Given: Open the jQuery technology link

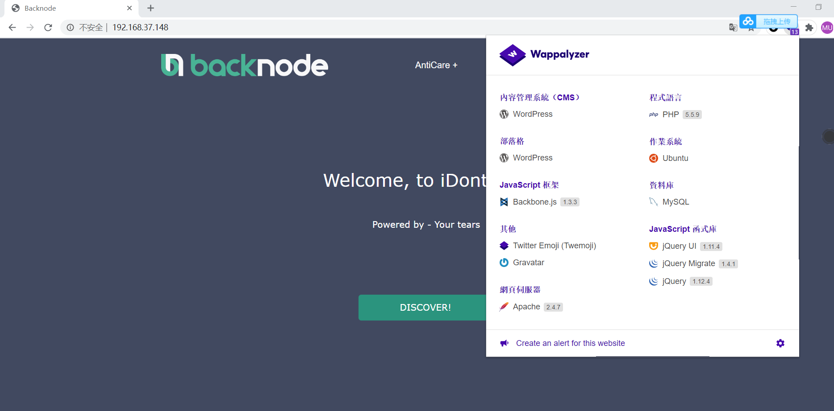Looking at the screenshot, I should 674,281.
